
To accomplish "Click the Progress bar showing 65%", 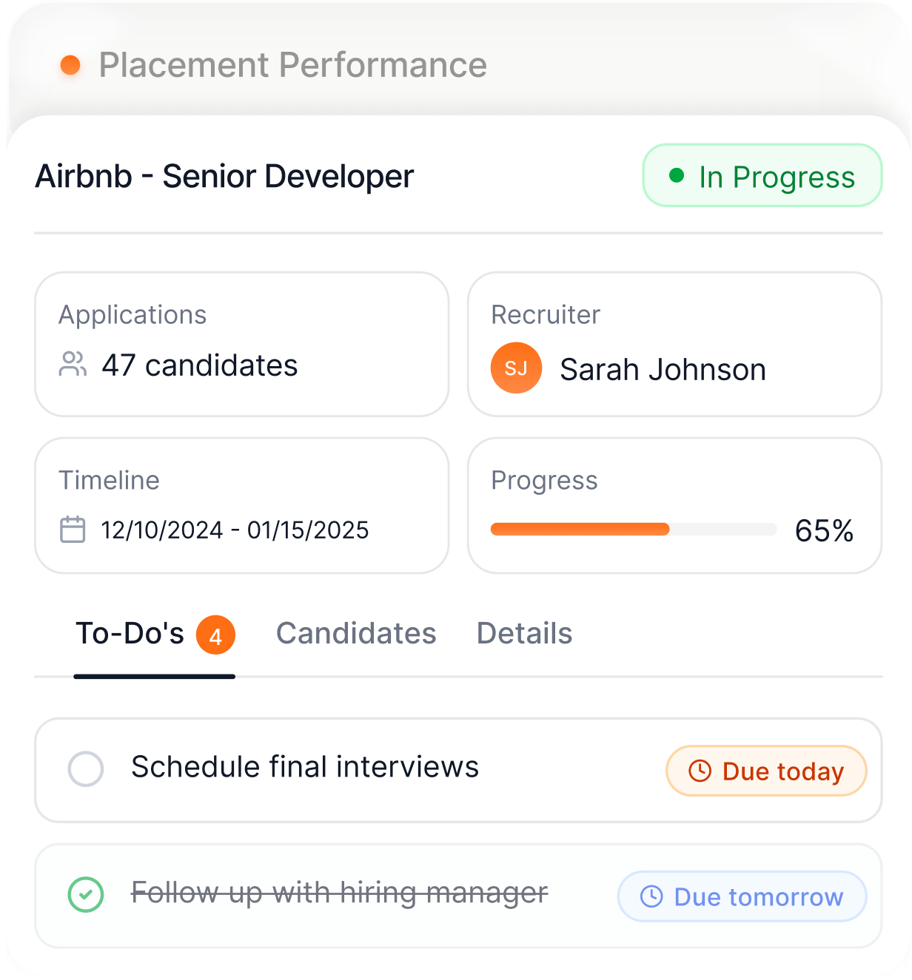I will [634, 529].
